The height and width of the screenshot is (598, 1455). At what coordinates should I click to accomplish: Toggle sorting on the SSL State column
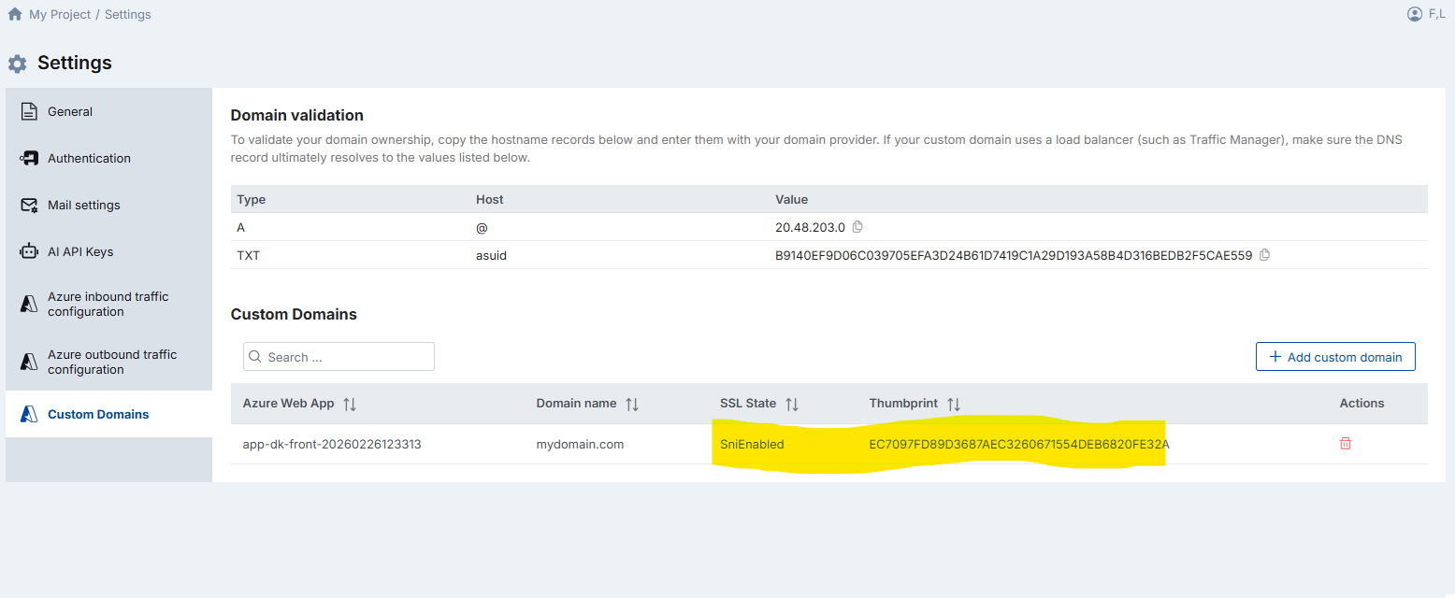(791, 403)
